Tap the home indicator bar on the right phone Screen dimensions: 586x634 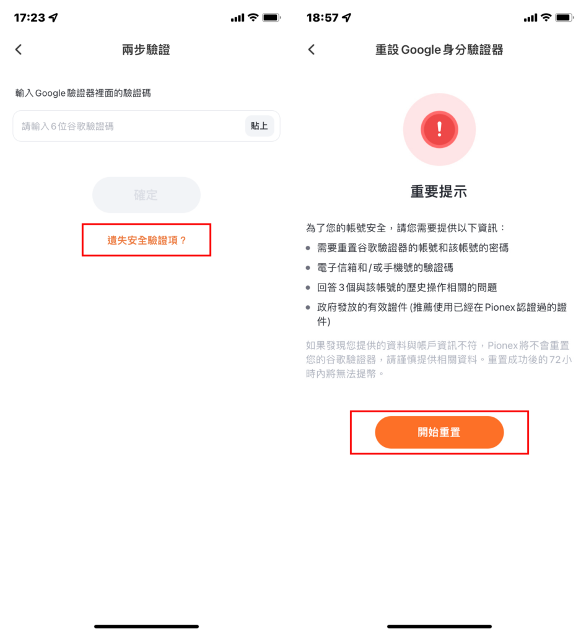coord(439,627)
